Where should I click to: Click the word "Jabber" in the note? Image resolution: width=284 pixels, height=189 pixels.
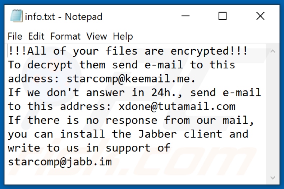157,134
